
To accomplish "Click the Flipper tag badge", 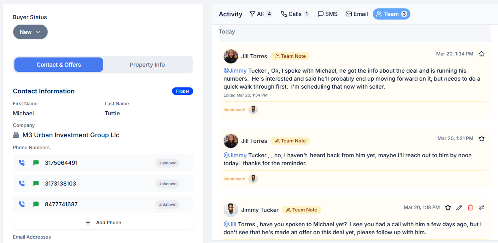I will [x=182, y=91].
